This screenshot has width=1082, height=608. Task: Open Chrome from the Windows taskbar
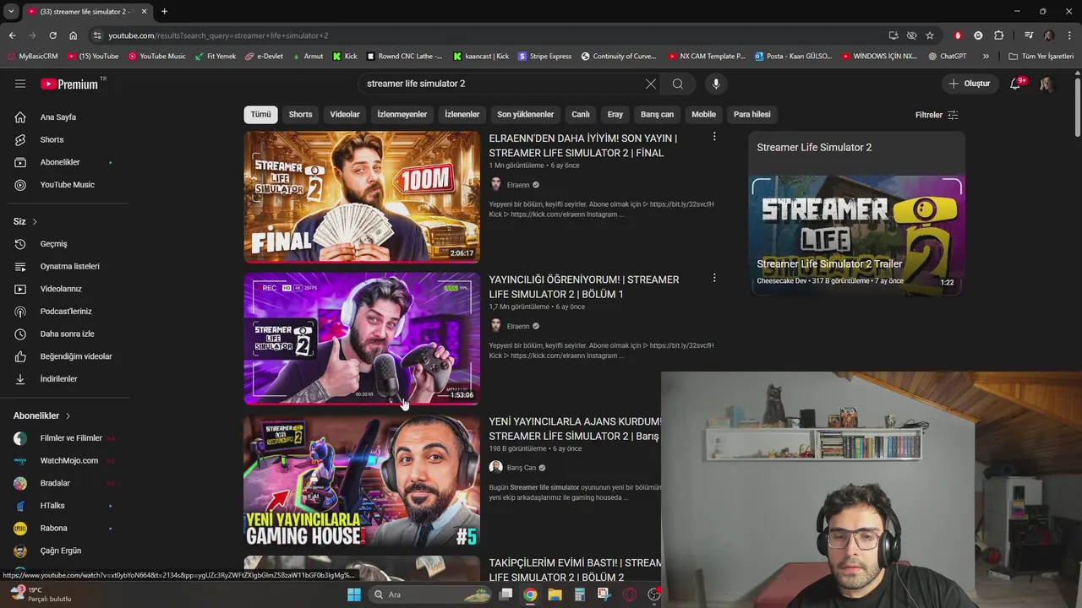(x=529, y=594)
